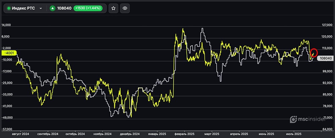The image size is (335, 138).
Task: Add Индекс РТС to favorites with star icon
Action: click(114, 8)
